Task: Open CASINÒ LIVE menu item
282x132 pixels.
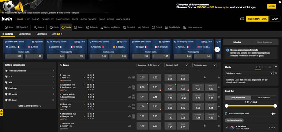Action: coord(48,19)
